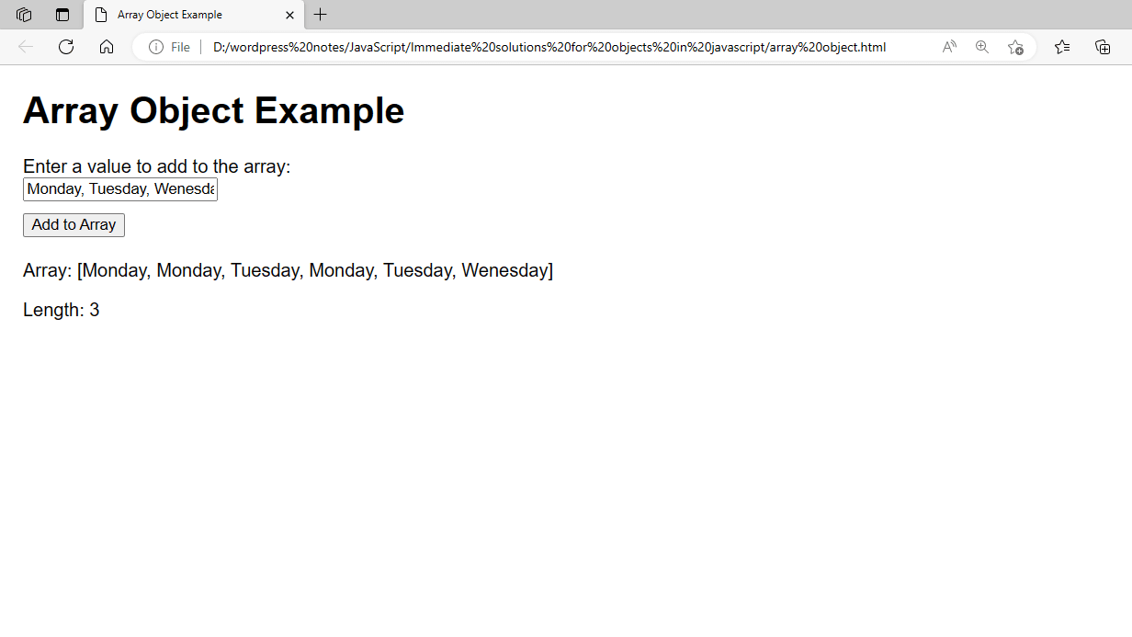Go to browser home page icon
This screenshot has height=637, width=1132.
click(107, 47)
